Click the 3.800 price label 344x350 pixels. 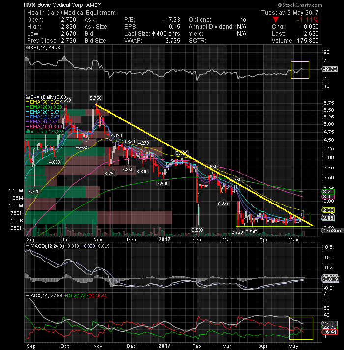point(142,171)
